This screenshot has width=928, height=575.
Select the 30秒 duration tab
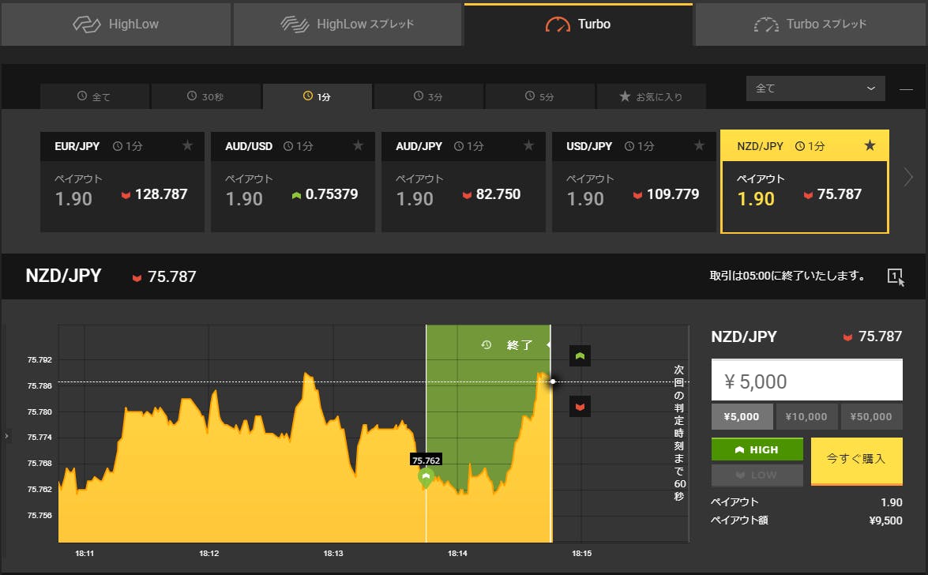coord(206,96)
